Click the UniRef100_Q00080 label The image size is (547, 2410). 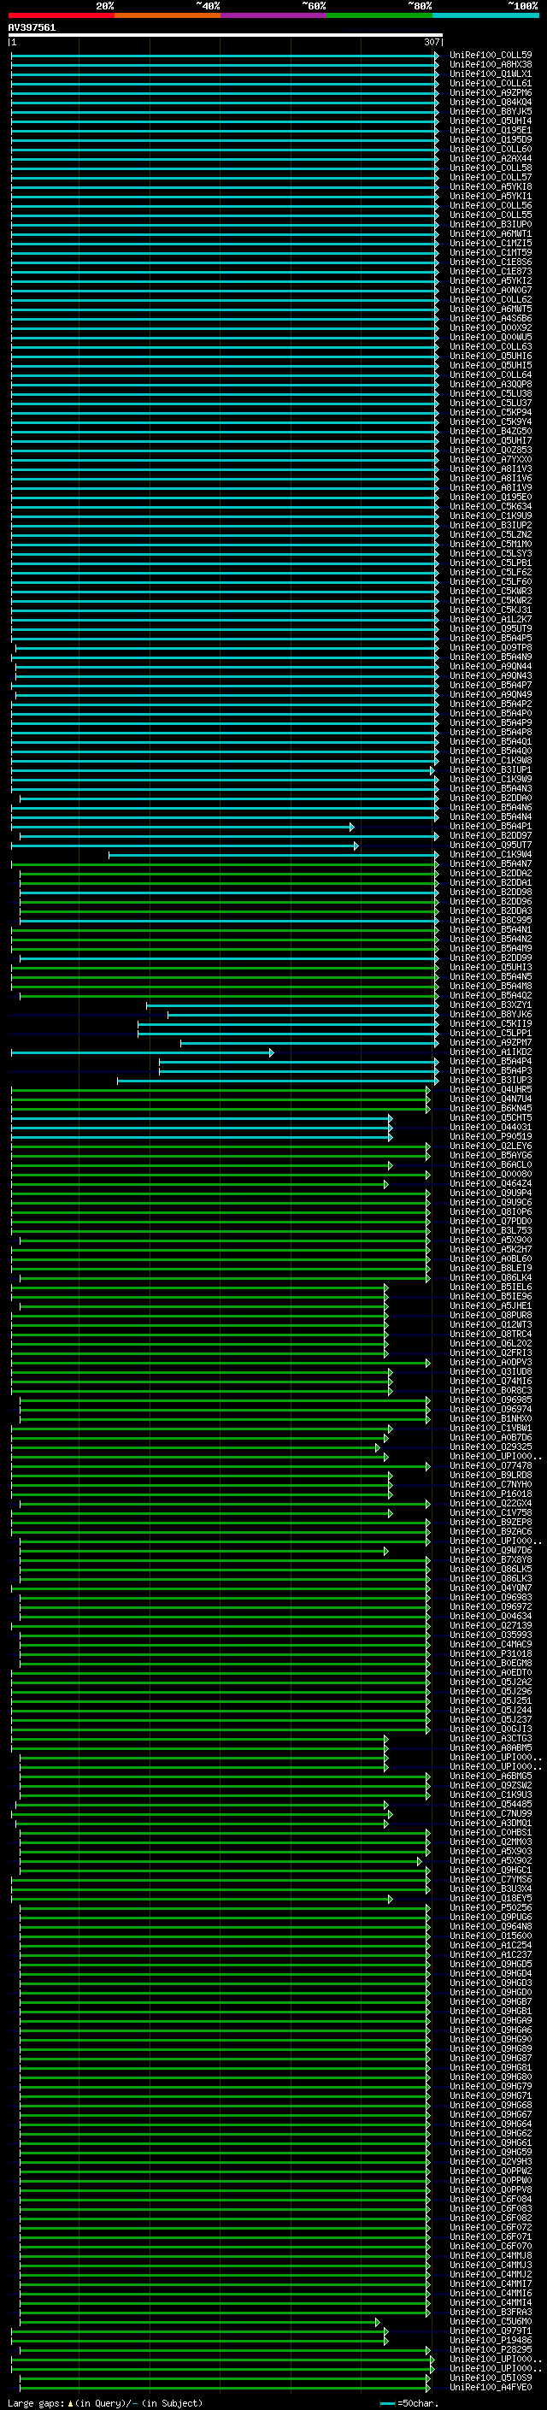click(491, 1174)
